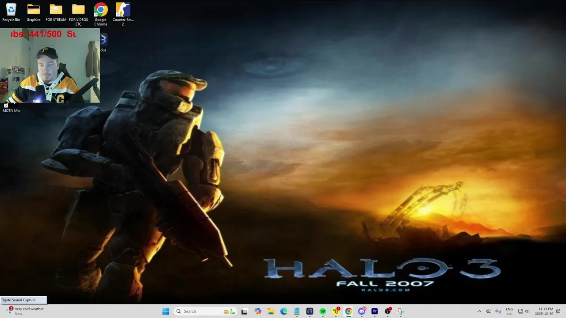Open Task View on the taskbar
The image size is (566, 318).
[244, 311]
